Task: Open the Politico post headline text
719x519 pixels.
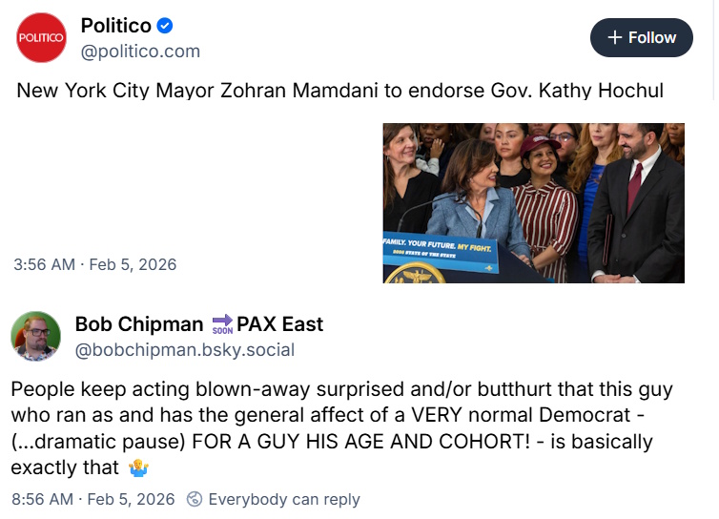Action: tap(339, 91)
